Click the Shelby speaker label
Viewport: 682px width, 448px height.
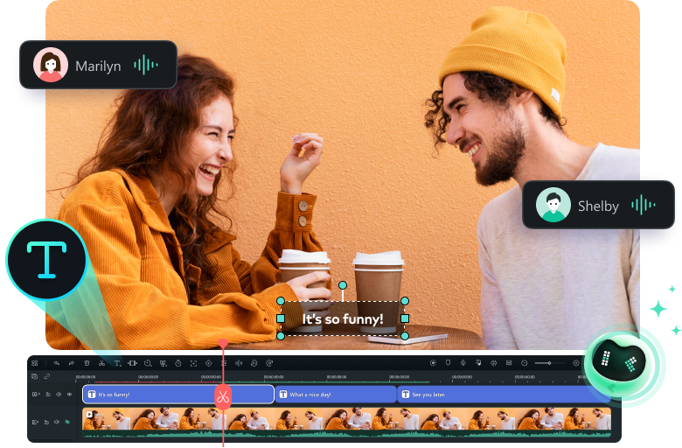coord(599,206)
